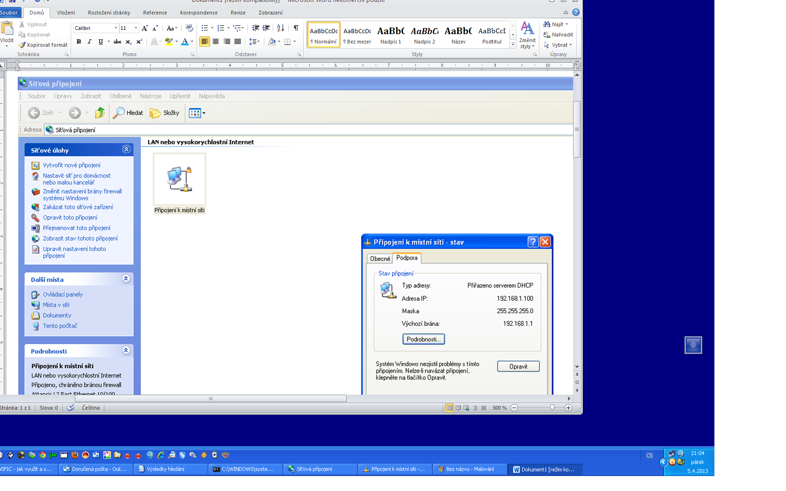This screenshot has width=786, height=491.
Task: Open the Soubor file tab
Action: 9,13
